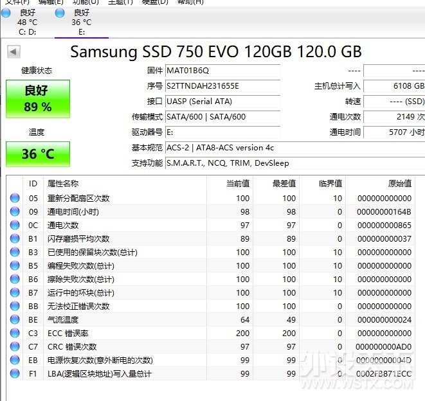This screenshot has width=425, height=401.
Task: Click the green 良好 89% health status box
Action: pos(38,99)
